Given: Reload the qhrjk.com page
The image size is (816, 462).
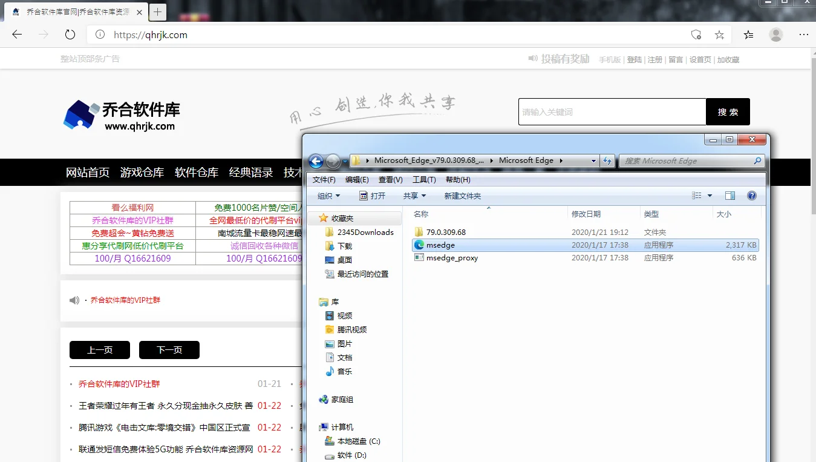Looking at the screenshot, I should [70, 35].
